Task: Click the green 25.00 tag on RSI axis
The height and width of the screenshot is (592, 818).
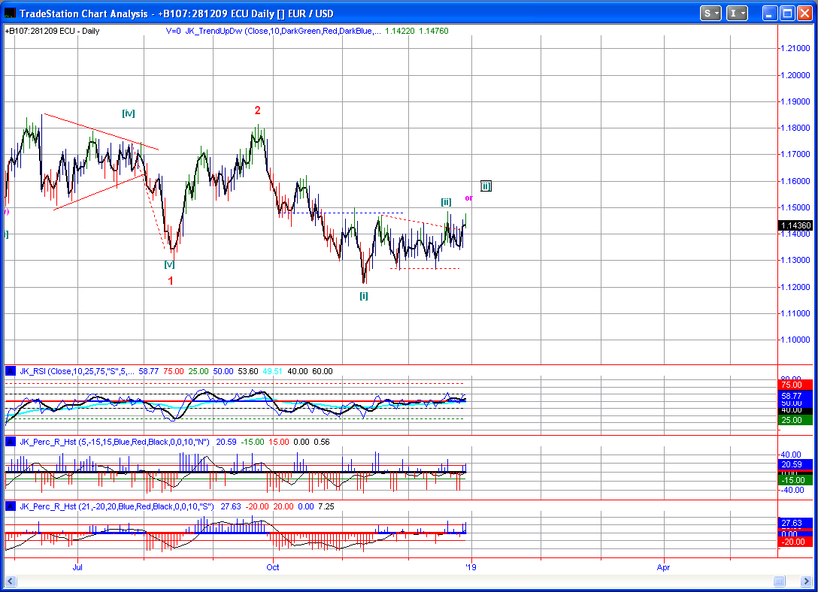Action: click(795, 420)
